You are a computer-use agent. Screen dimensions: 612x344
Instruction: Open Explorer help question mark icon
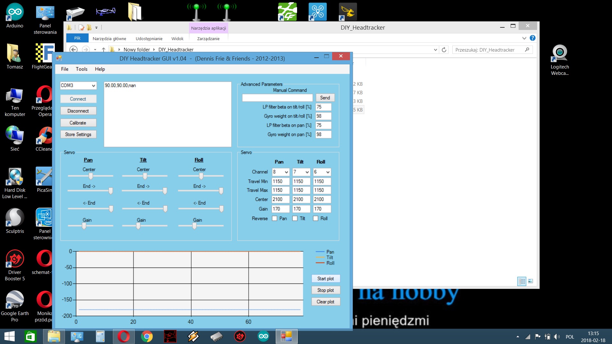point(532,38)
